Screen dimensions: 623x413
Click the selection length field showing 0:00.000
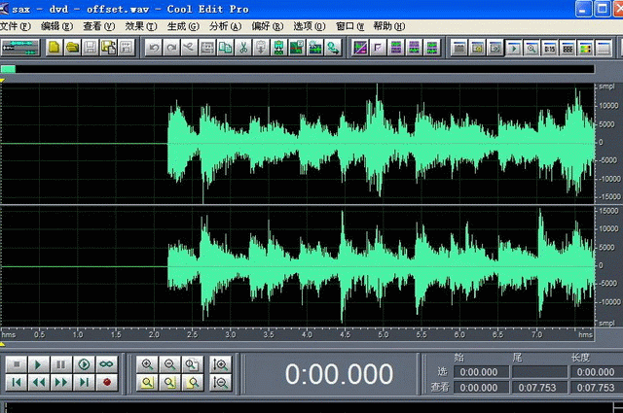pos(597,372)
